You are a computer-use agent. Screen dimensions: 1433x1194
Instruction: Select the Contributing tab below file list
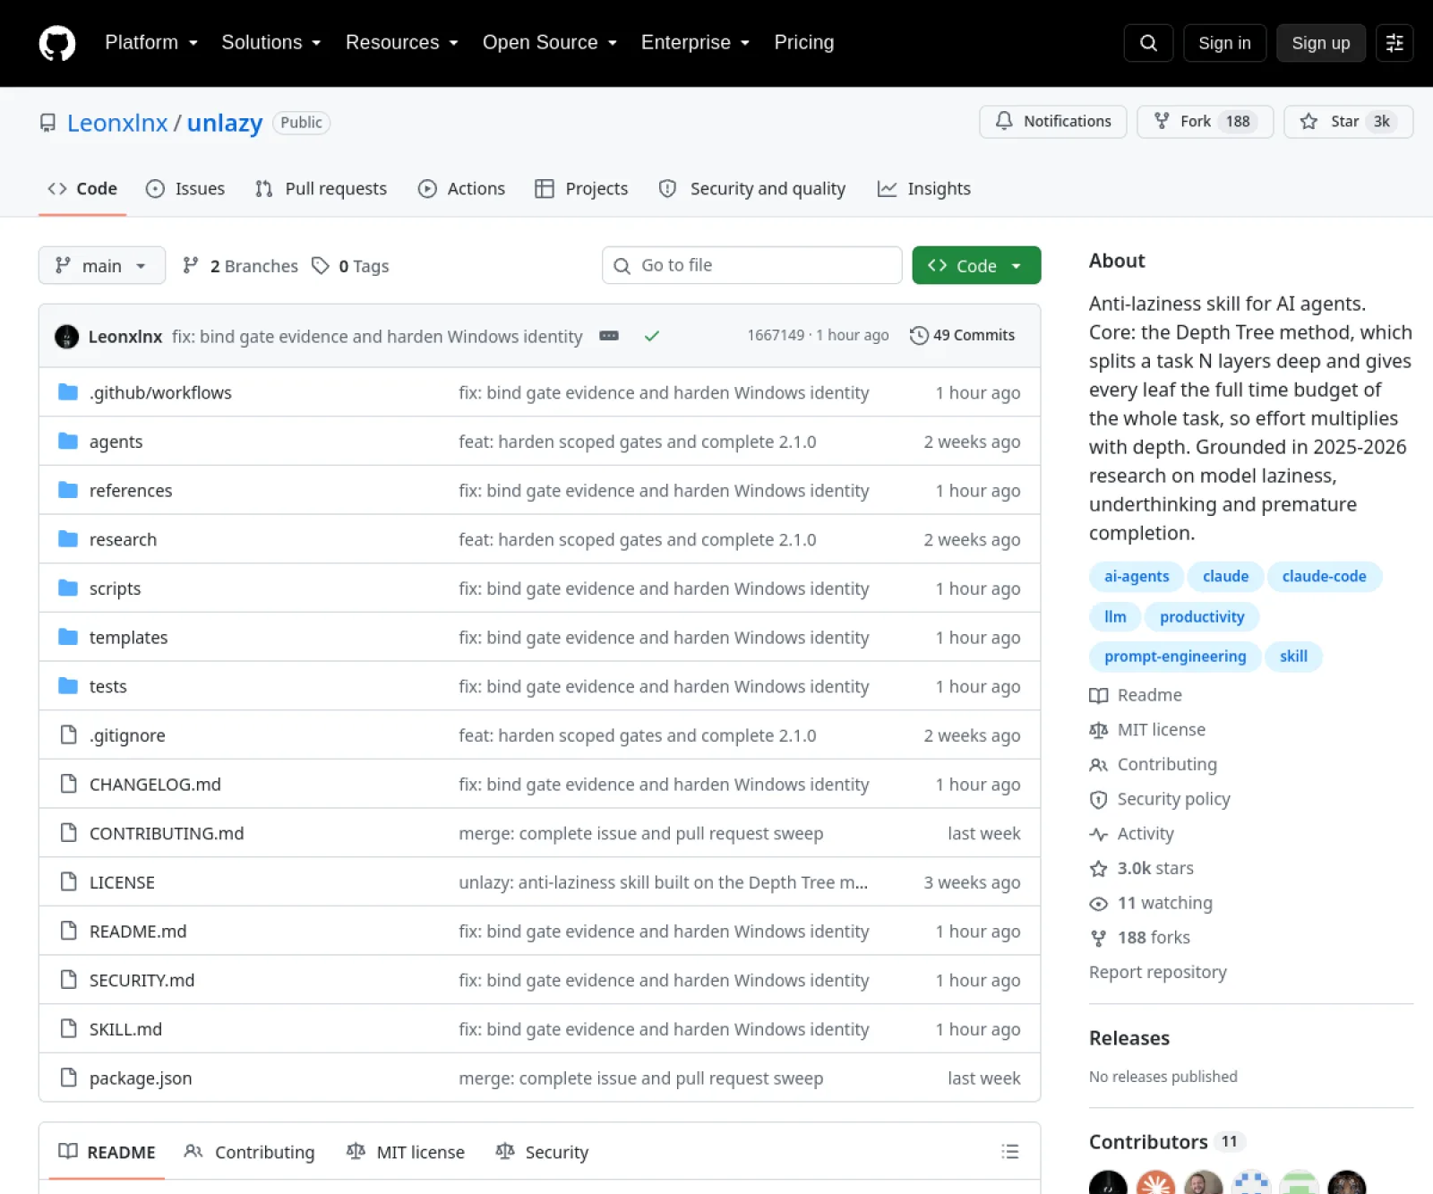coord(249,1152)
